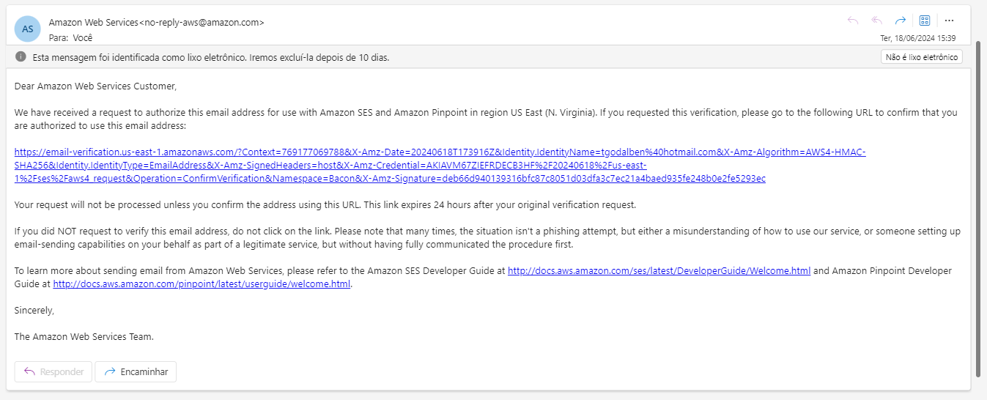Click the 'Não é lixo eletrônico' button
Screen dimensions: 987x400
pyautogui.click(x=922, y=57)
